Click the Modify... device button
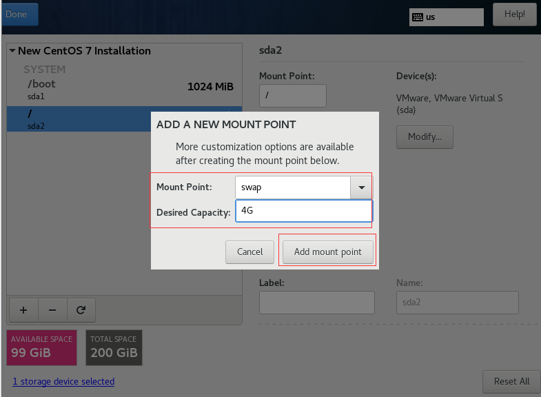The width and height of the screenshot is (541, 397). click(425, 136)
